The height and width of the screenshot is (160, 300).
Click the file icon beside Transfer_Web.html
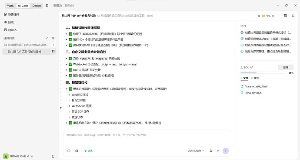[242, 86]
